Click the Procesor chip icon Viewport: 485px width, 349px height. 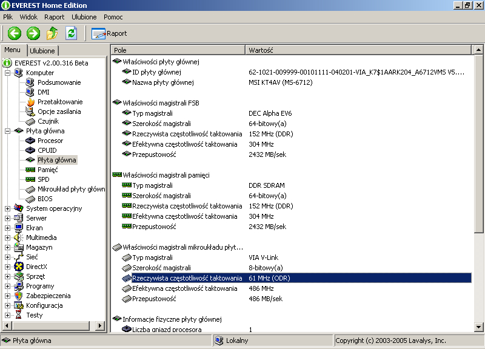[30, 141]
